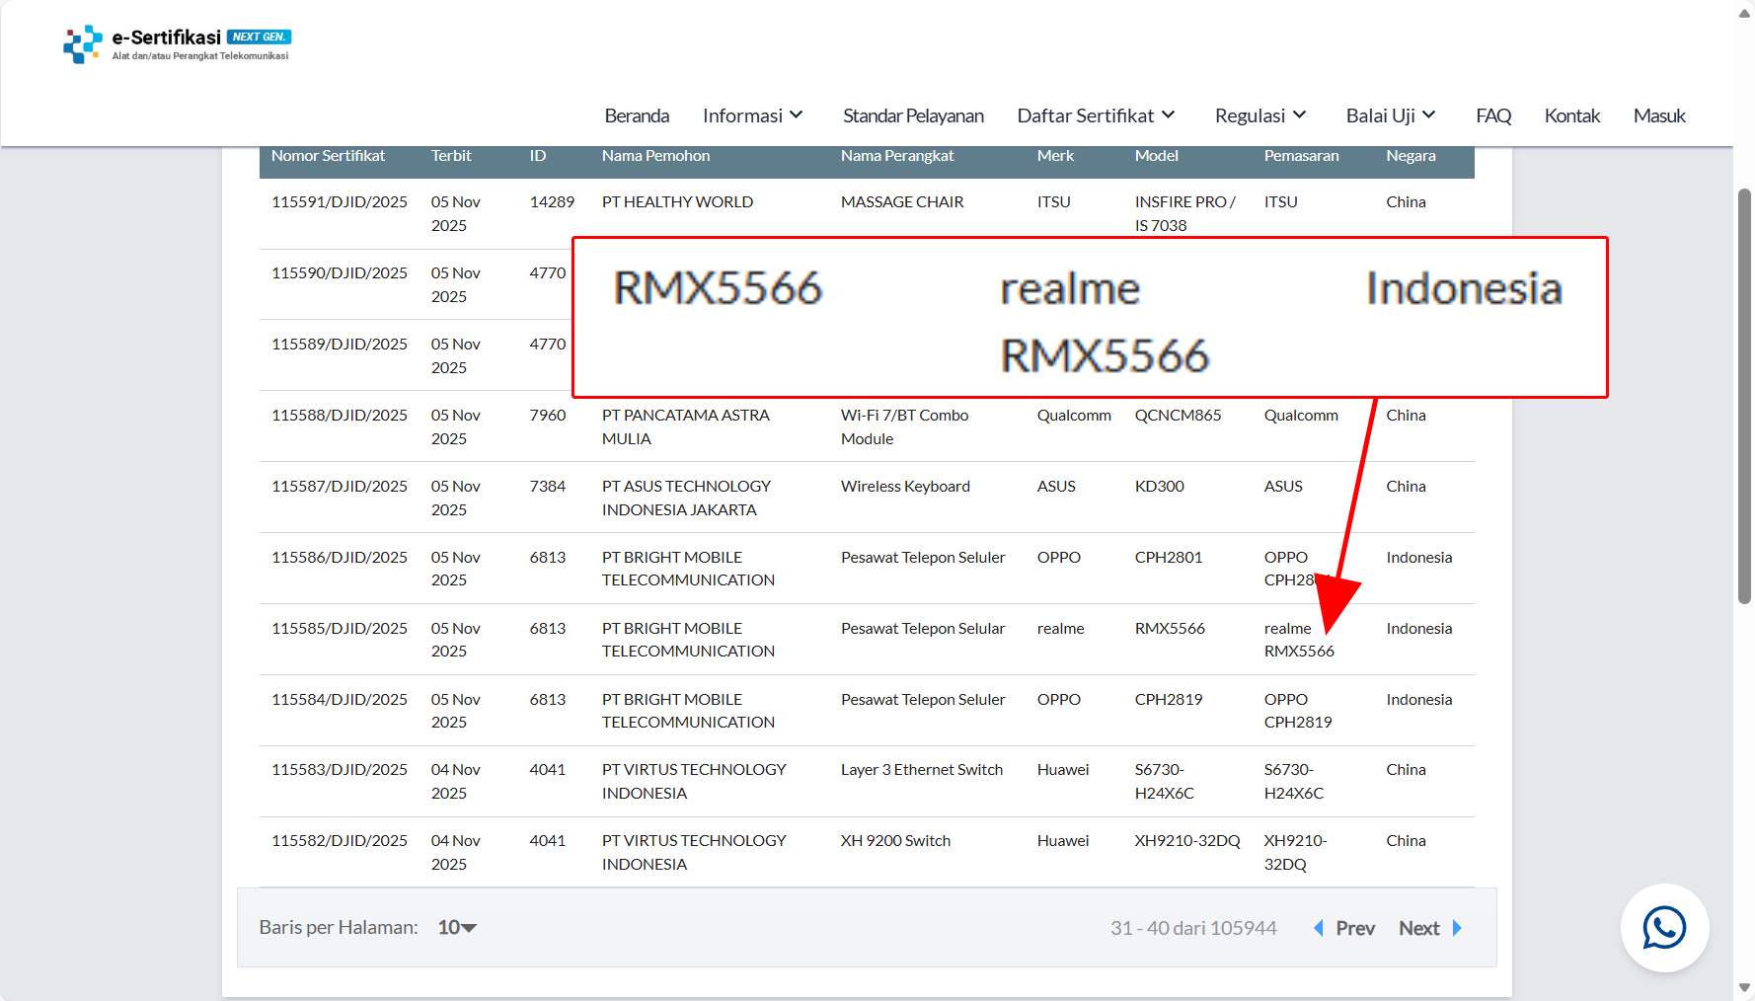1755x1001 pixels.
Task: Navigate to Kontak page
Action: point(1571,115)
